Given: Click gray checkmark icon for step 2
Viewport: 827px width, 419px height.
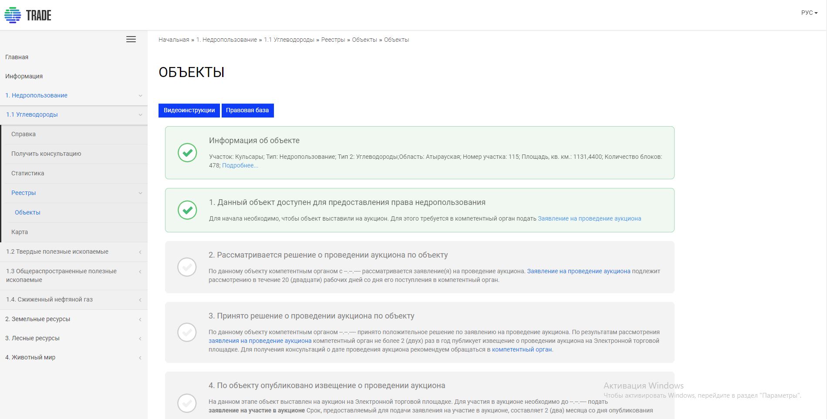Looking at the screenshot, I should point(187,267).
